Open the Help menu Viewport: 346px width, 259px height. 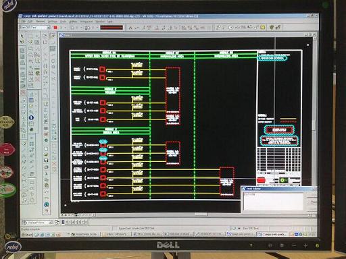pos(109,22)
